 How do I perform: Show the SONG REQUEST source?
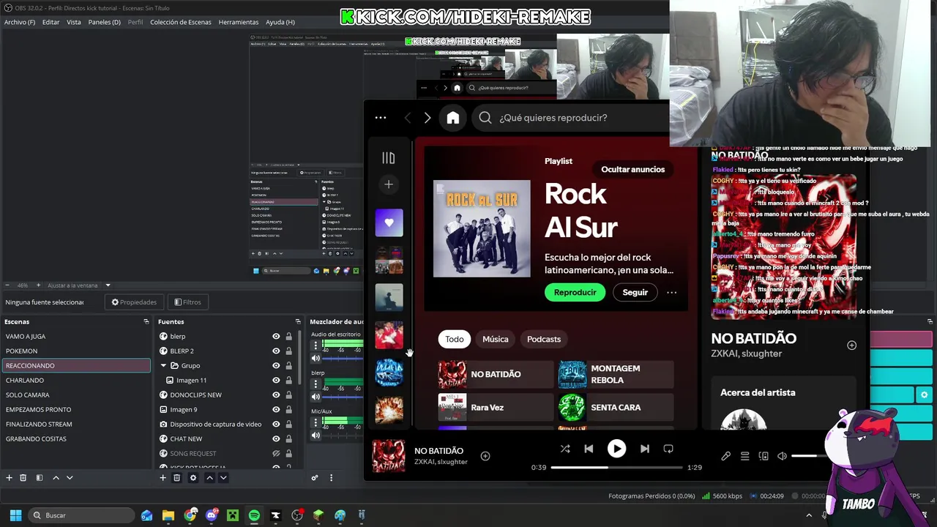[x=276, y=454]
